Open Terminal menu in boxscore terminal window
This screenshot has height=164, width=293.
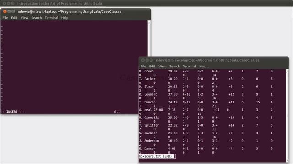(x=190, y=67)
